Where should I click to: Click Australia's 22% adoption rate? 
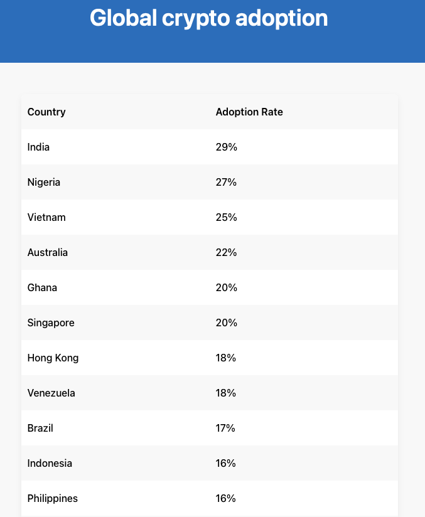click(226, 253)
